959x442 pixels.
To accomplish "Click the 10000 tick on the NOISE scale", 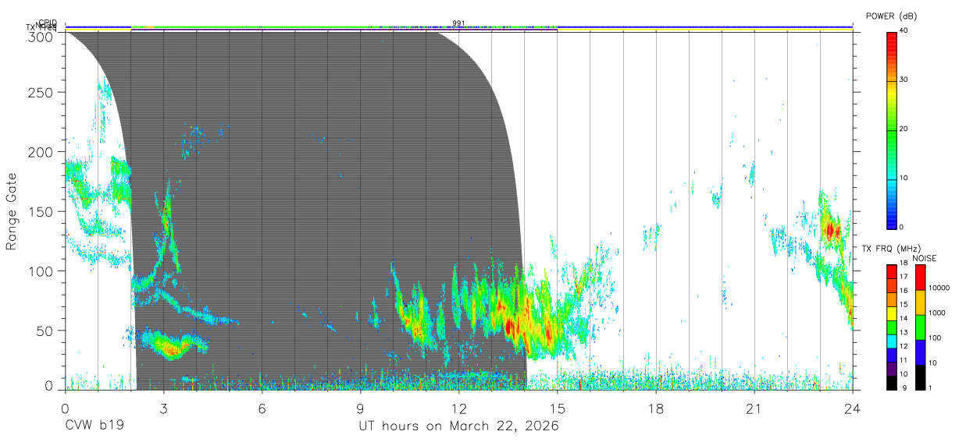I will pos(939,288).
